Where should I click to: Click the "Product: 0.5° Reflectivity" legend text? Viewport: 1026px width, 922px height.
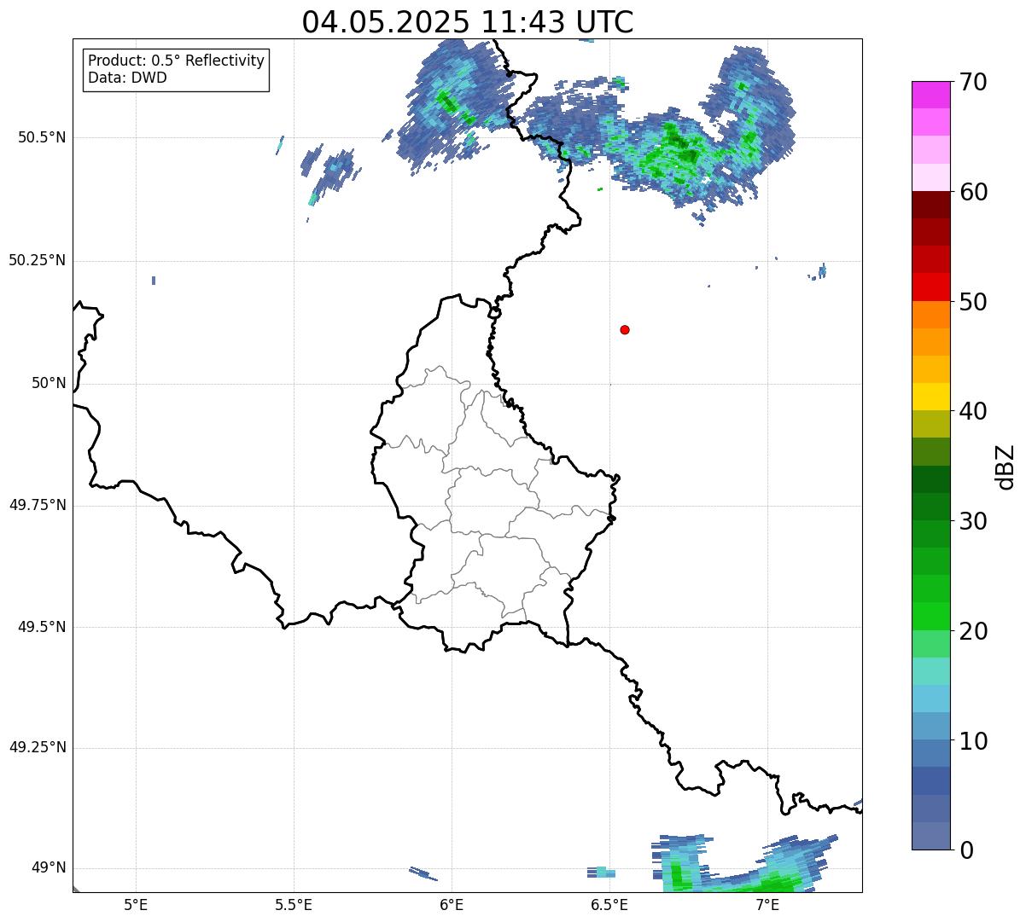pyautogui.click(x=177, y=61)
